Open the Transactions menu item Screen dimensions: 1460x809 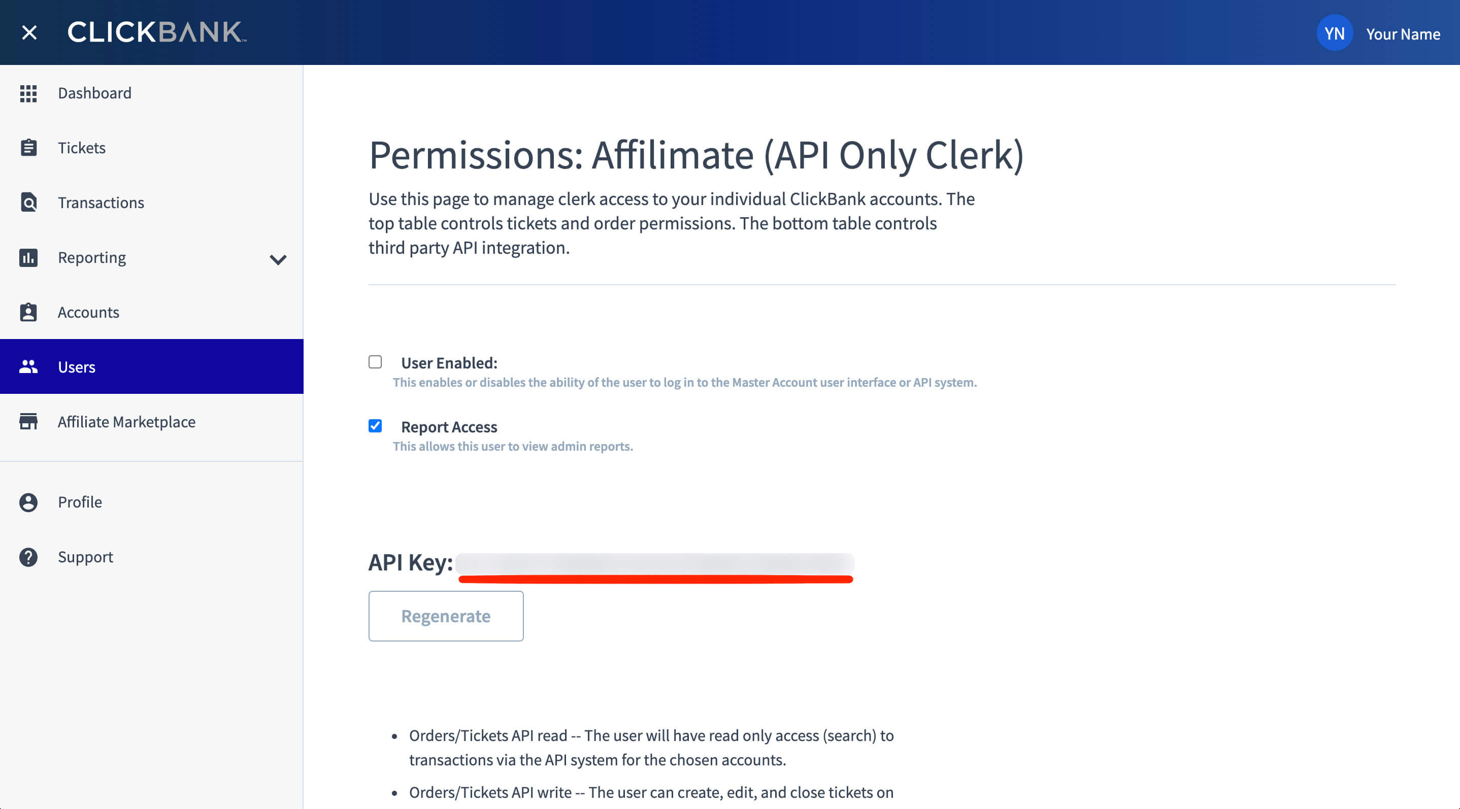(x=152, y=202)
